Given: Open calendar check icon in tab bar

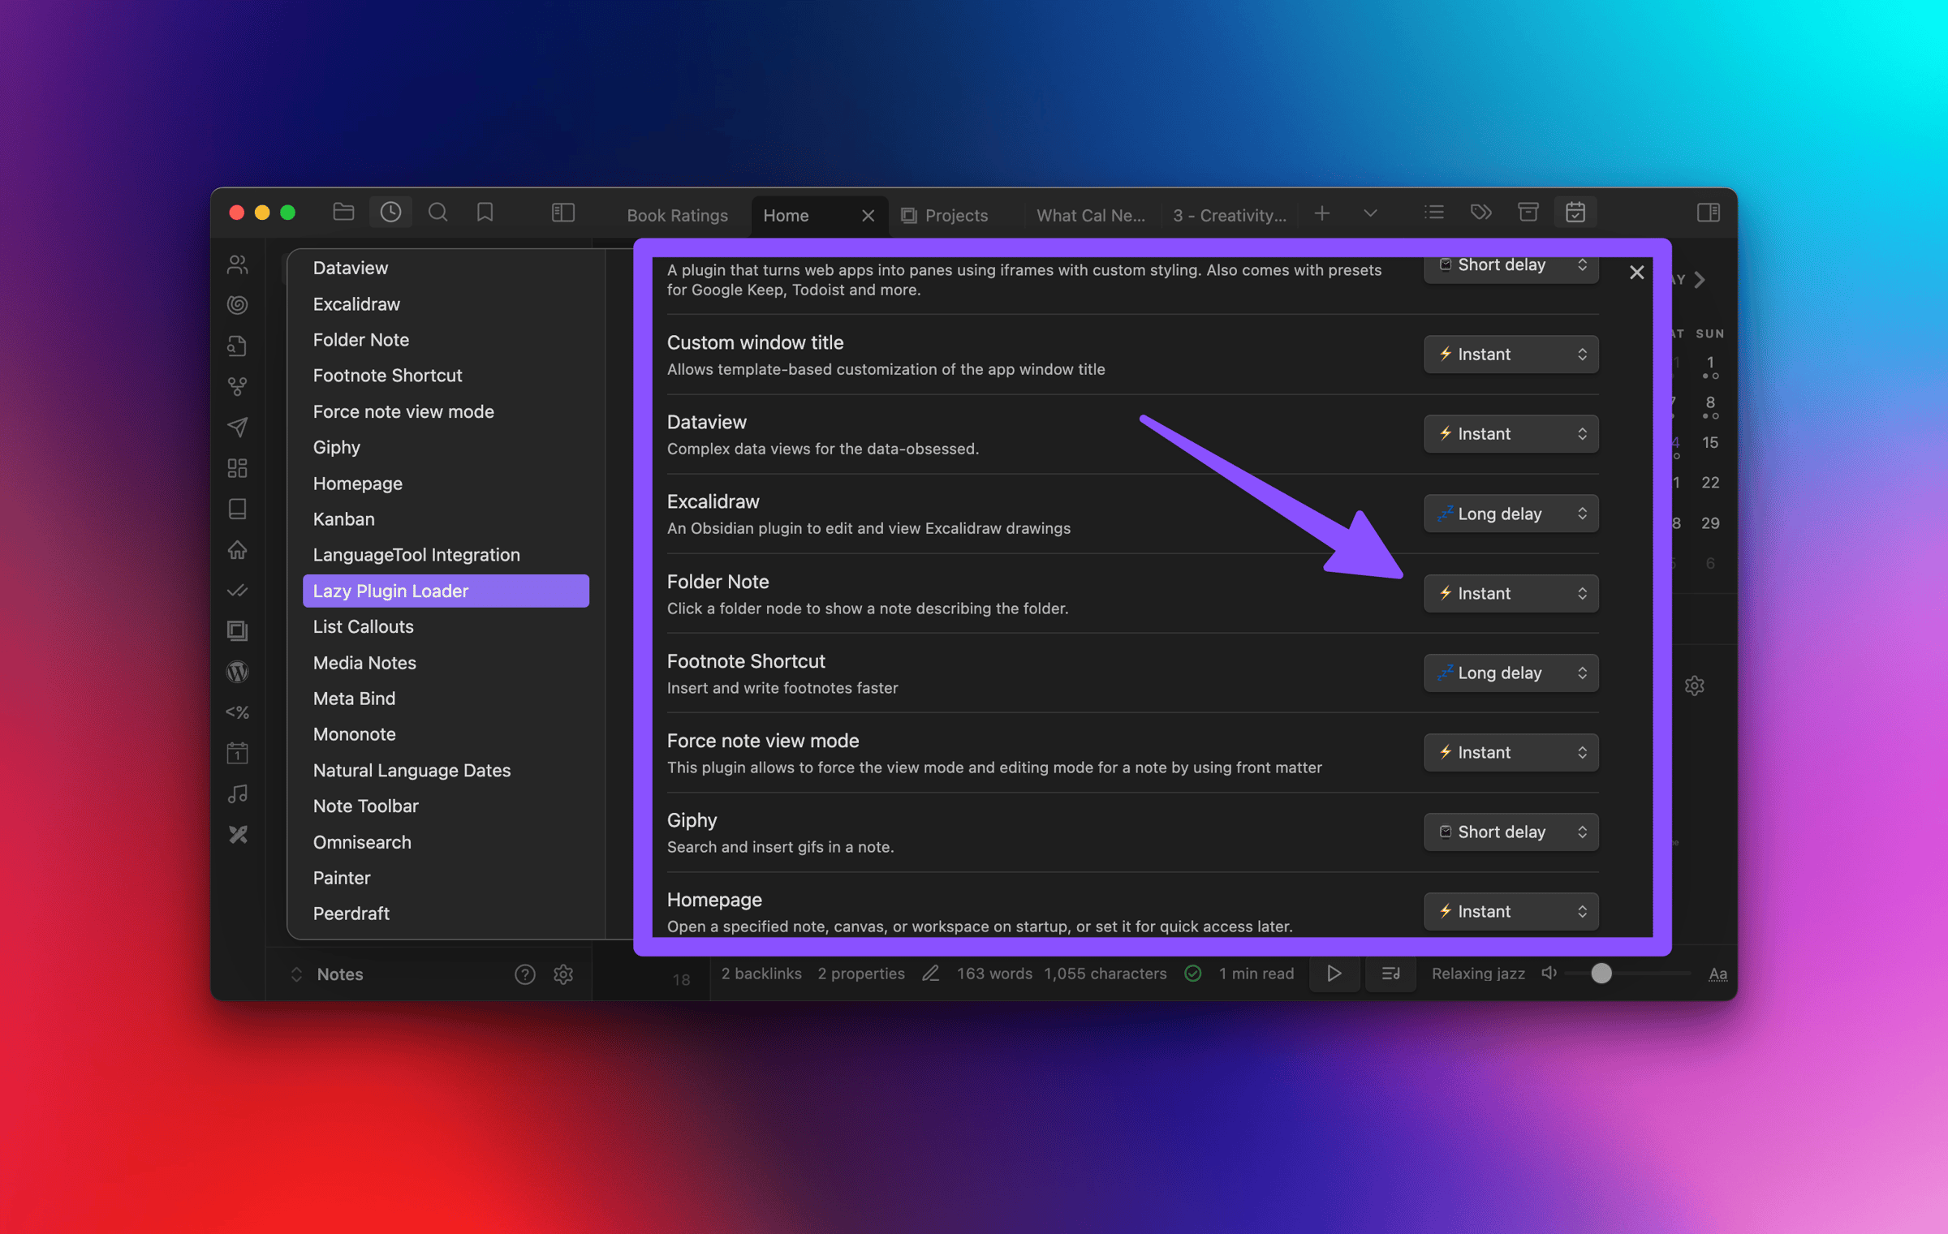Looking at the screenshot, I should pyautogui.click(x=1575, y=213).
